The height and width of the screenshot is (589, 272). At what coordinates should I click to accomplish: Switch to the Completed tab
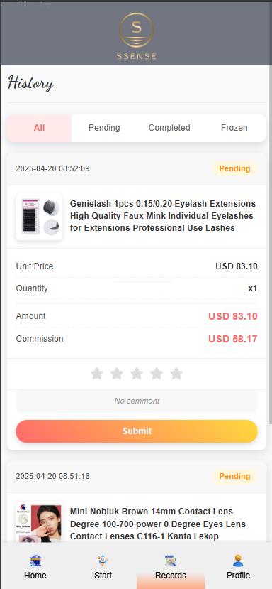pyautogui.click(x=169, y=128)
